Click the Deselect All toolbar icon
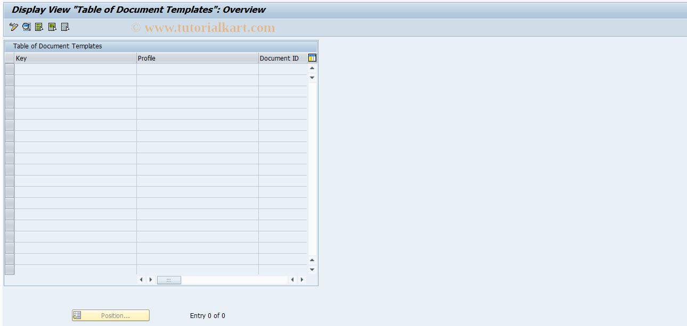Viewport: 687px width, 326px height. (65, 27)
